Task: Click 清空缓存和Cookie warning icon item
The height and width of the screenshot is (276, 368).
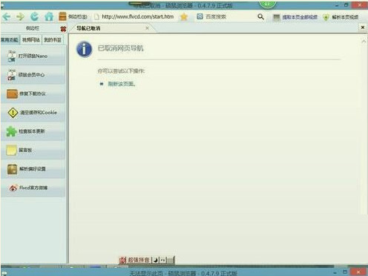Action: [x=33, y=112]
